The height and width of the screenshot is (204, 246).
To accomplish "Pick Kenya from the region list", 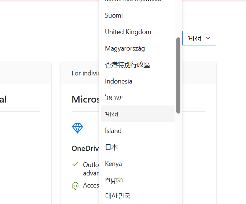I will [x=138, y=164].
